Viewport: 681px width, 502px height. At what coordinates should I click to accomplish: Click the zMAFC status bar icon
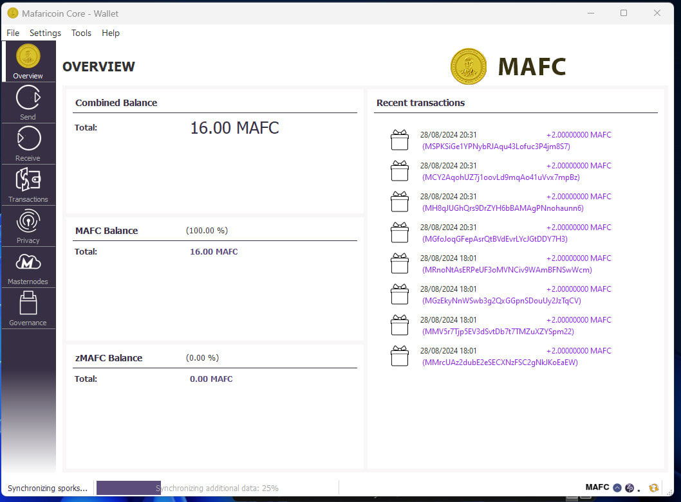pos(629,487)
